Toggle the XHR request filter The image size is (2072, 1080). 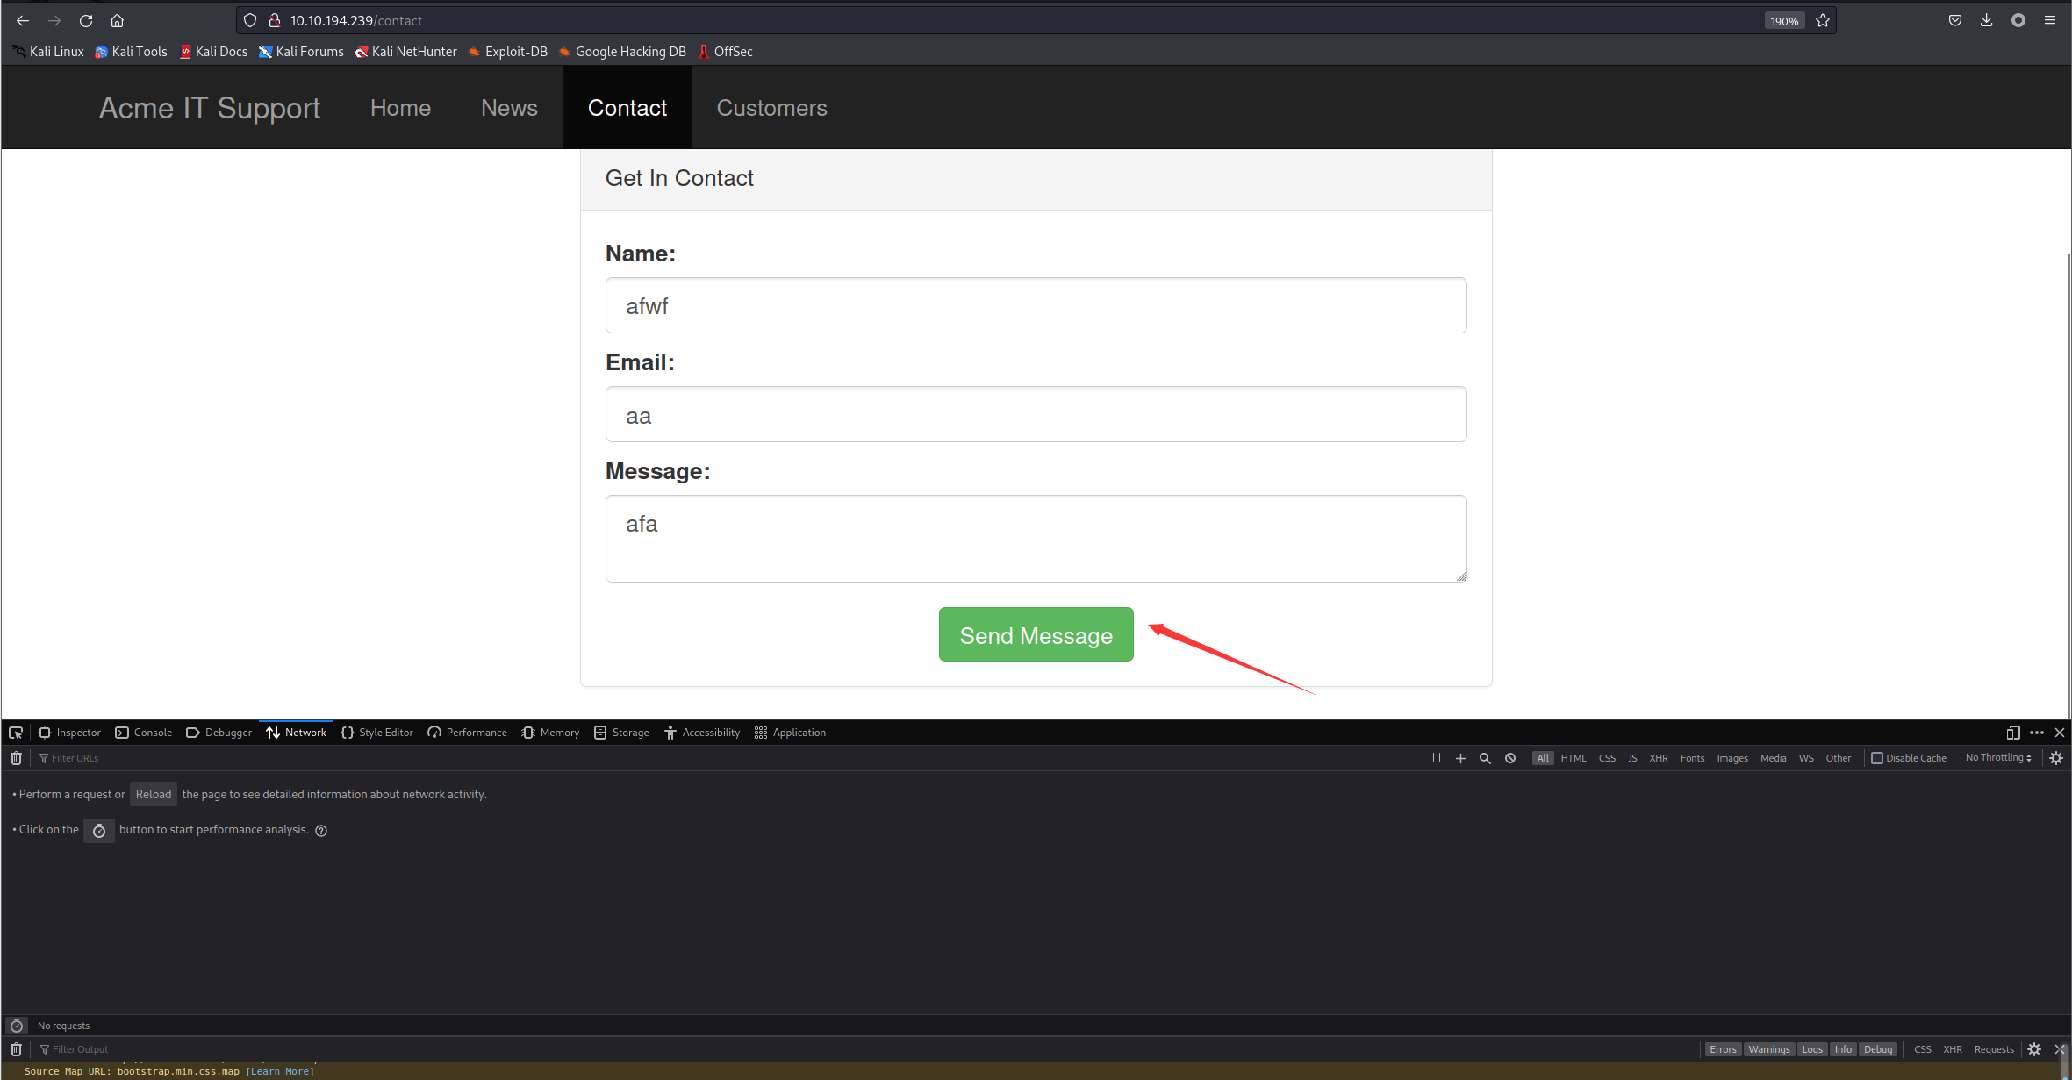pyautogui.click(x=1658, y=758)
